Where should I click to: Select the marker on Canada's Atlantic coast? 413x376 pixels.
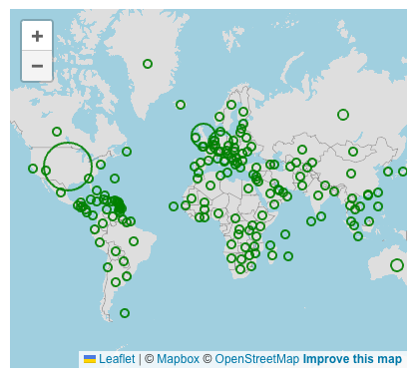pos(127,152)
